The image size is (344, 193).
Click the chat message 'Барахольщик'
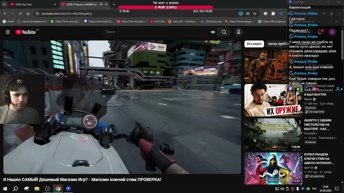[300, 7]
